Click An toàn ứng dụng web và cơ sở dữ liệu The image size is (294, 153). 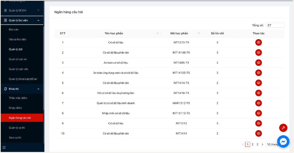pyautogui.click(x=116, y=73)
